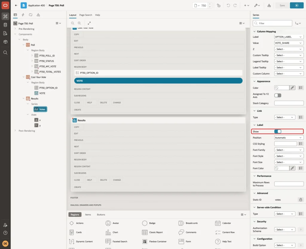Viewport: 306px width, 249px height.
Task: Toggle the Assigned To Y2 Axis switch
Action: pyautogui.click(x=278, y=95)
